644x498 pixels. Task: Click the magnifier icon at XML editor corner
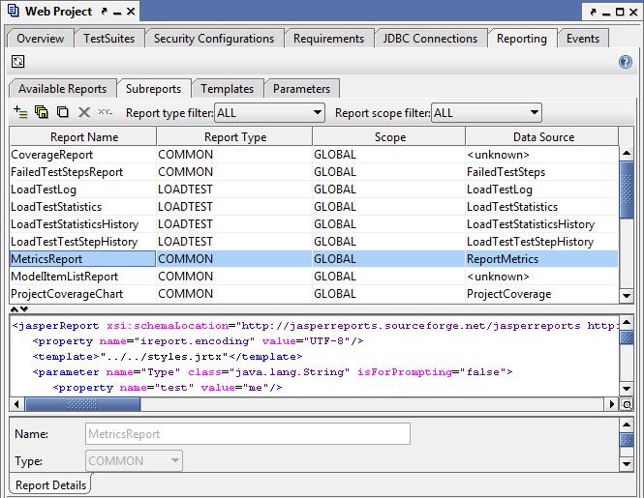pyautogui.click(x=627, y=404)
